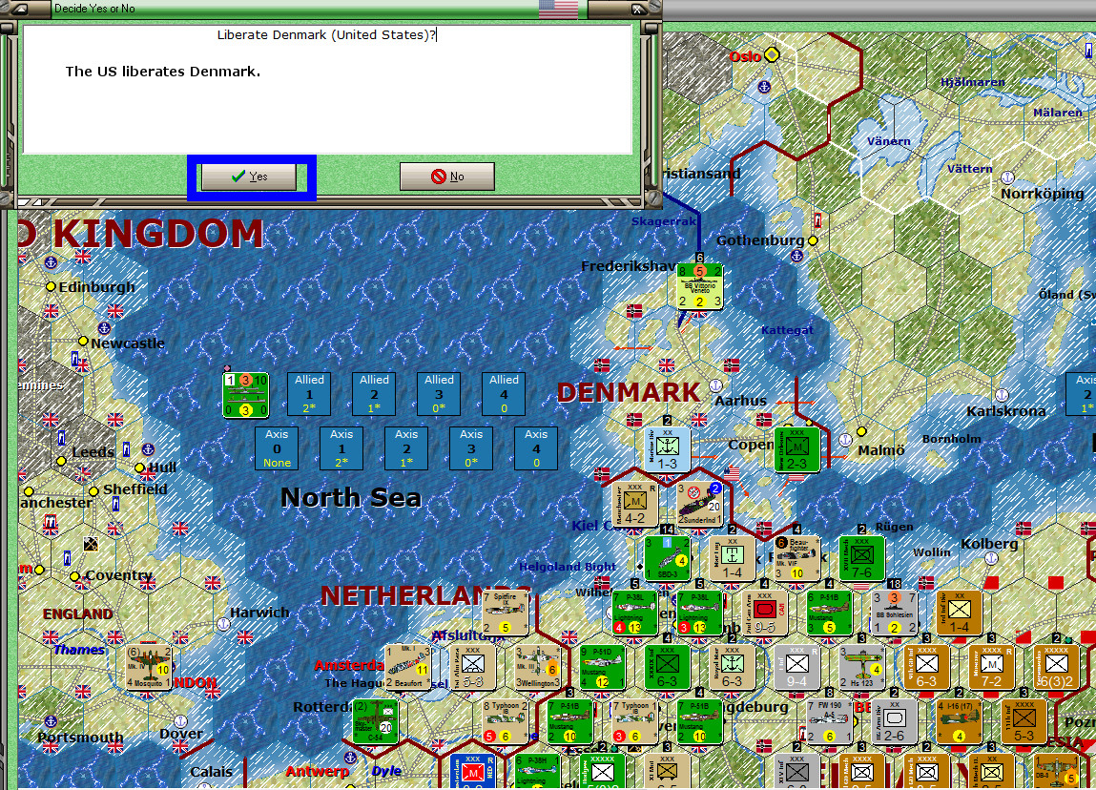Select the Mosquito Mk. IV unit
This screenshot has height=790, width=1096.
coord(148,667)
